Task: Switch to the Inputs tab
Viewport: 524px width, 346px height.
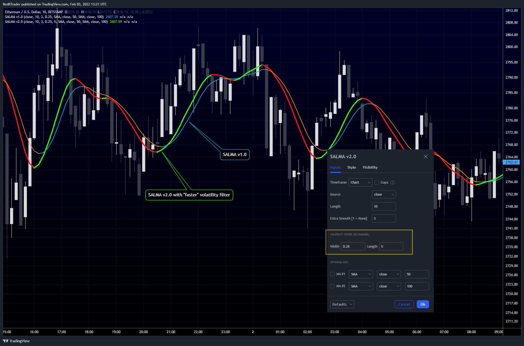Action: pos(335,167)
